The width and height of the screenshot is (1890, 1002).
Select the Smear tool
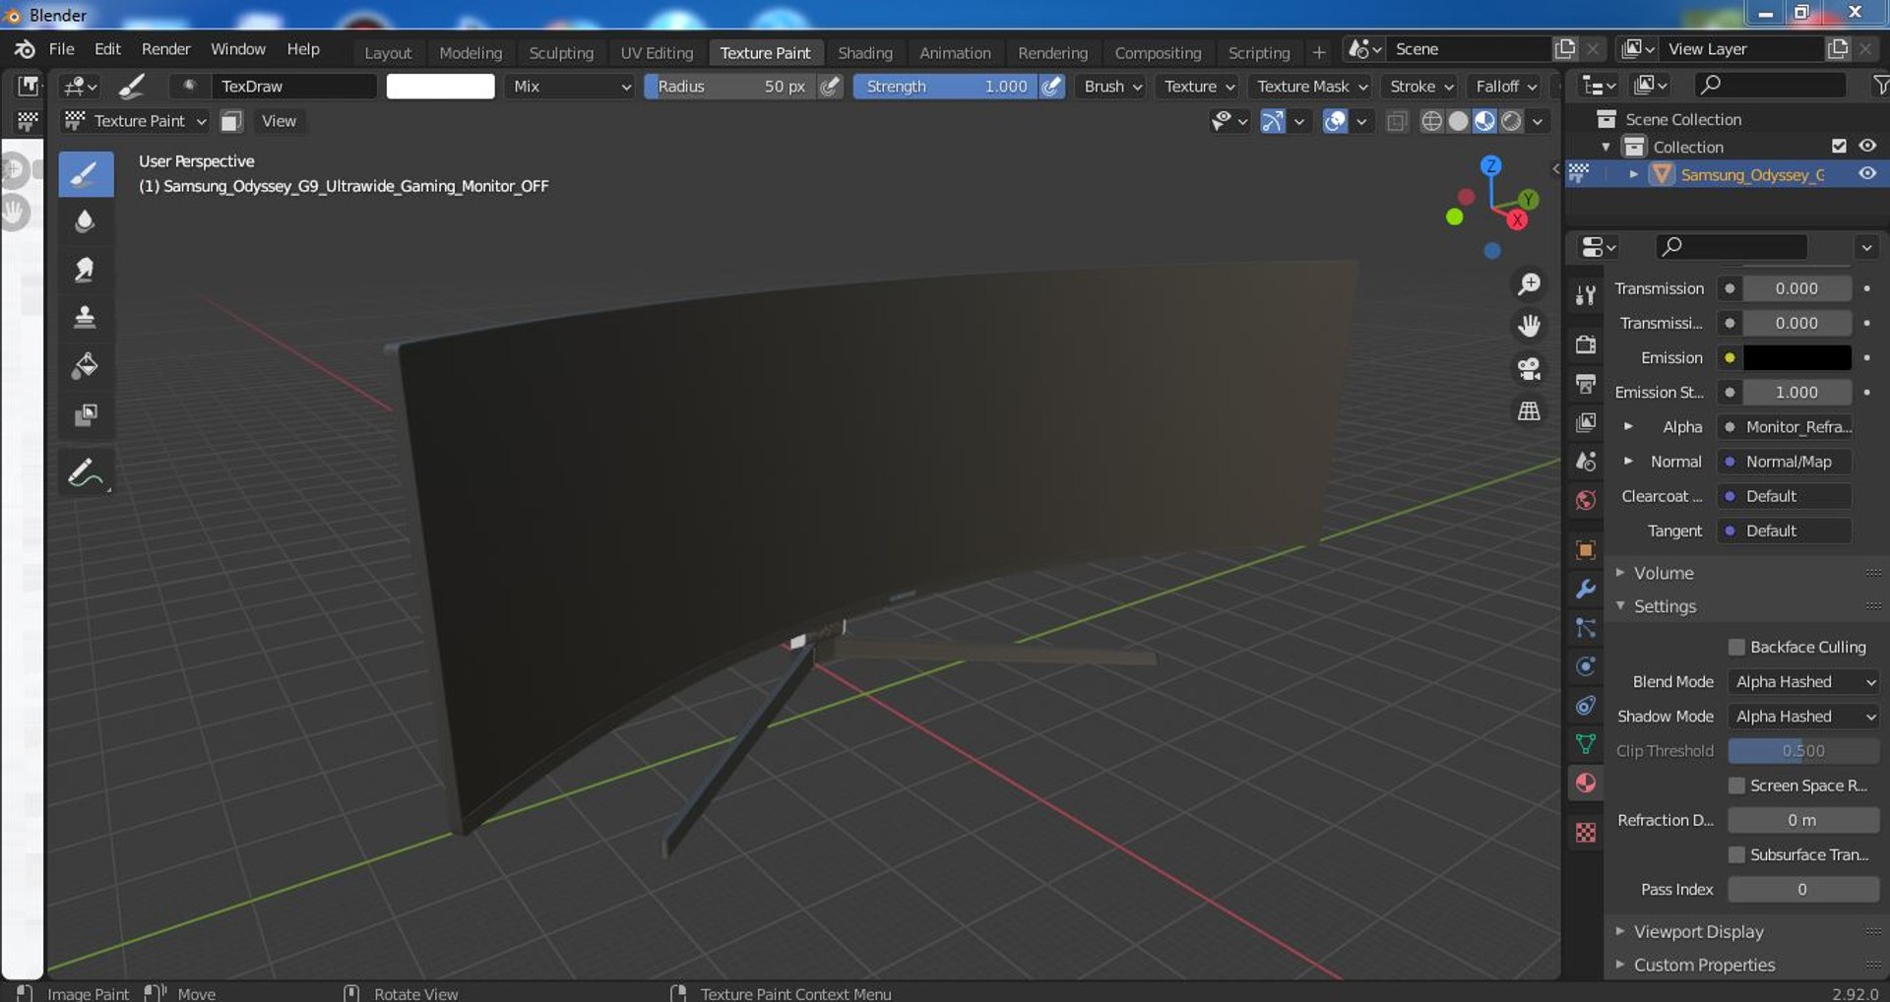pyautogui.click(x=86, y=270)
